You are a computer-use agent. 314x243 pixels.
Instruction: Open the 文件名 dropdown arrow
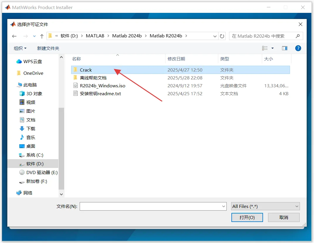click(x=224, y=206)
